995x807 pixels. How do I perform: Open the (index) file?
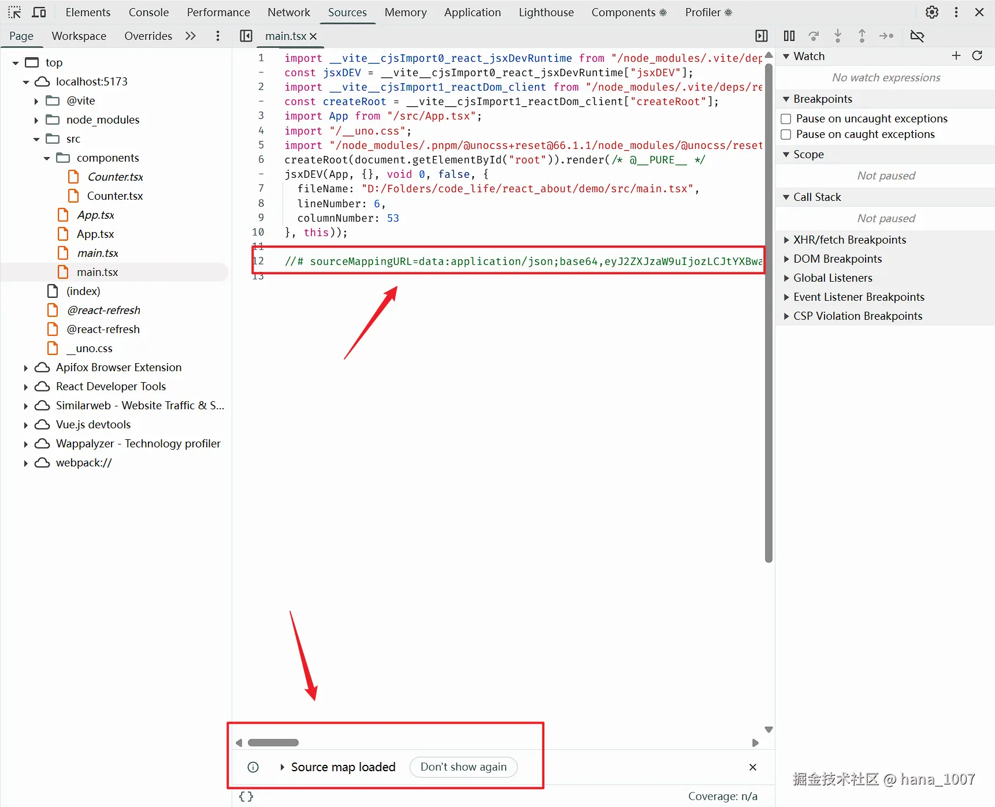coord(83,292)
